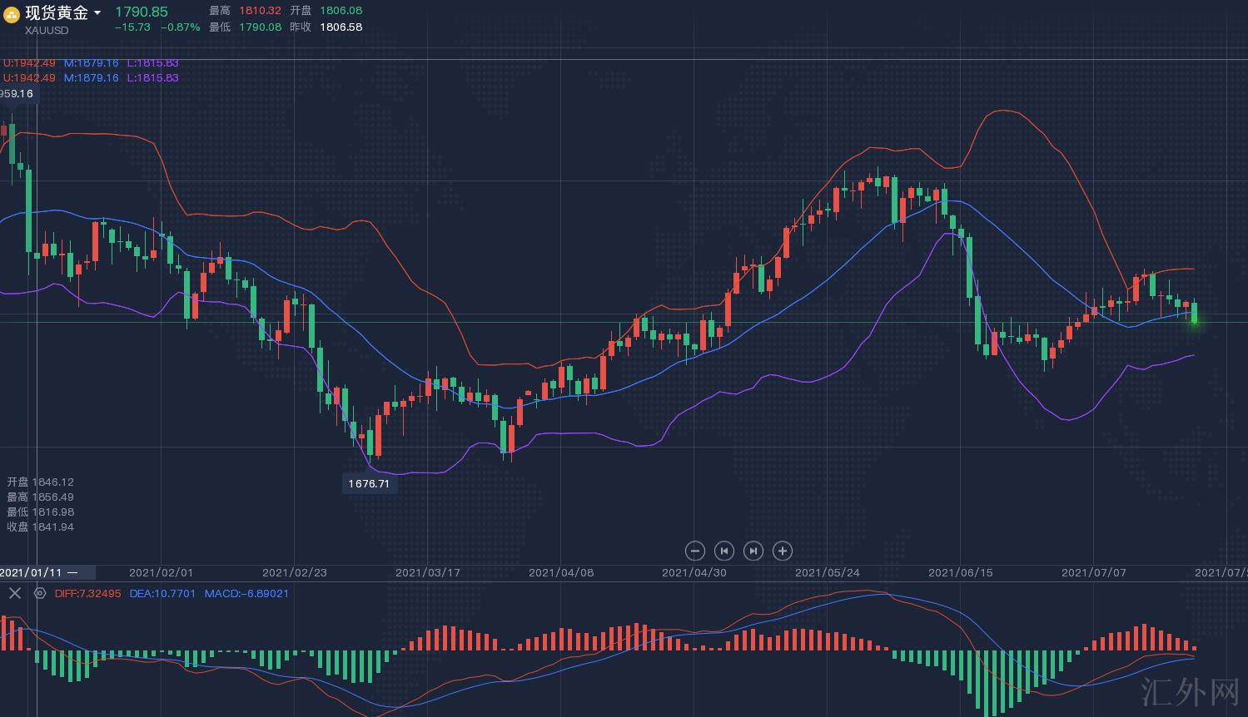Click the 1676.71 low price label
This screenshot has height=717, width=1248.
pos(369,483)
